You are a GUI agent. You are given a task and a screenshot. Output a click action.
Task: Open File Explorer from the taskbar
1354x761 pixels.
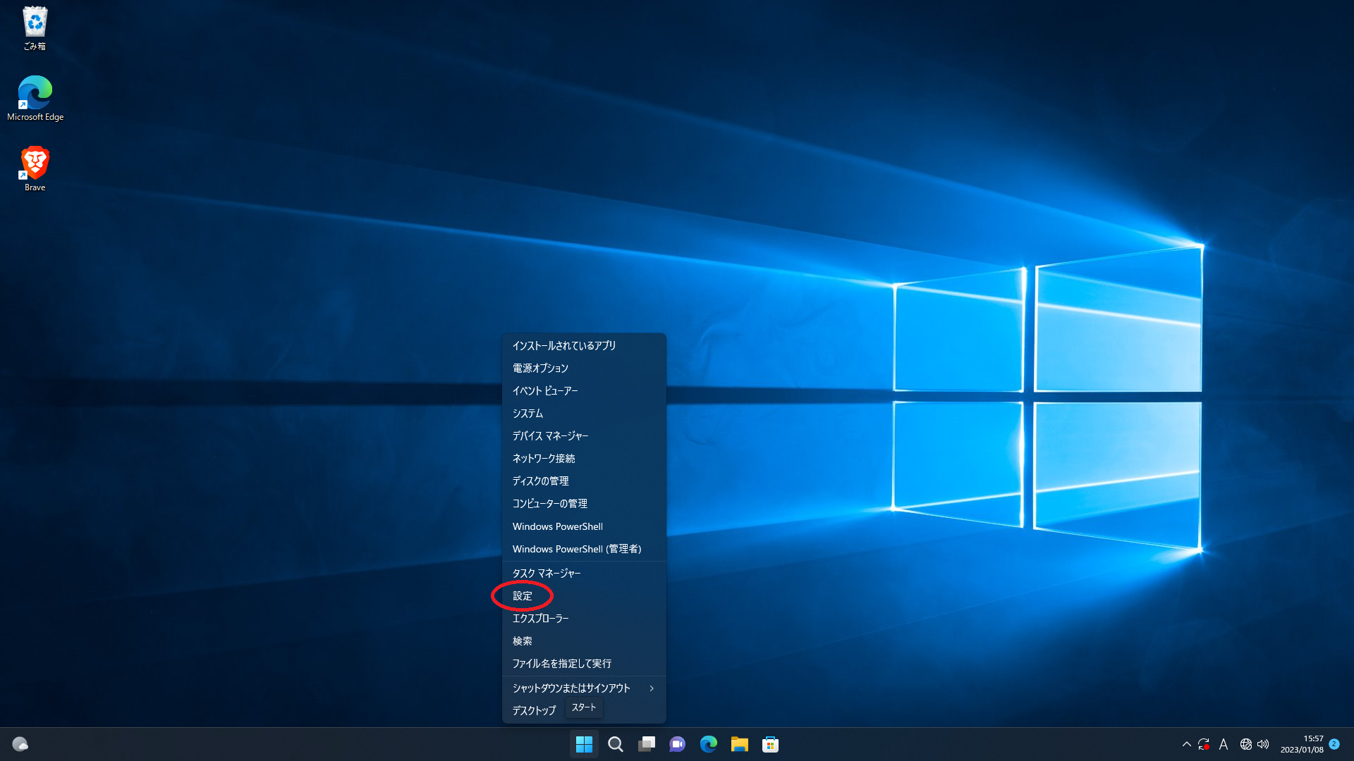tap(739, 744)
